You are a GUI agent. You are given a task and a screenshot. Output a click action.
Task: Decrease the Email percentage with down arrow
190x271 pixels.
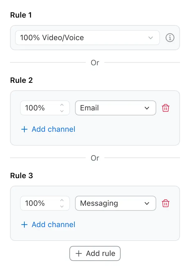click(x=62, y=111)
